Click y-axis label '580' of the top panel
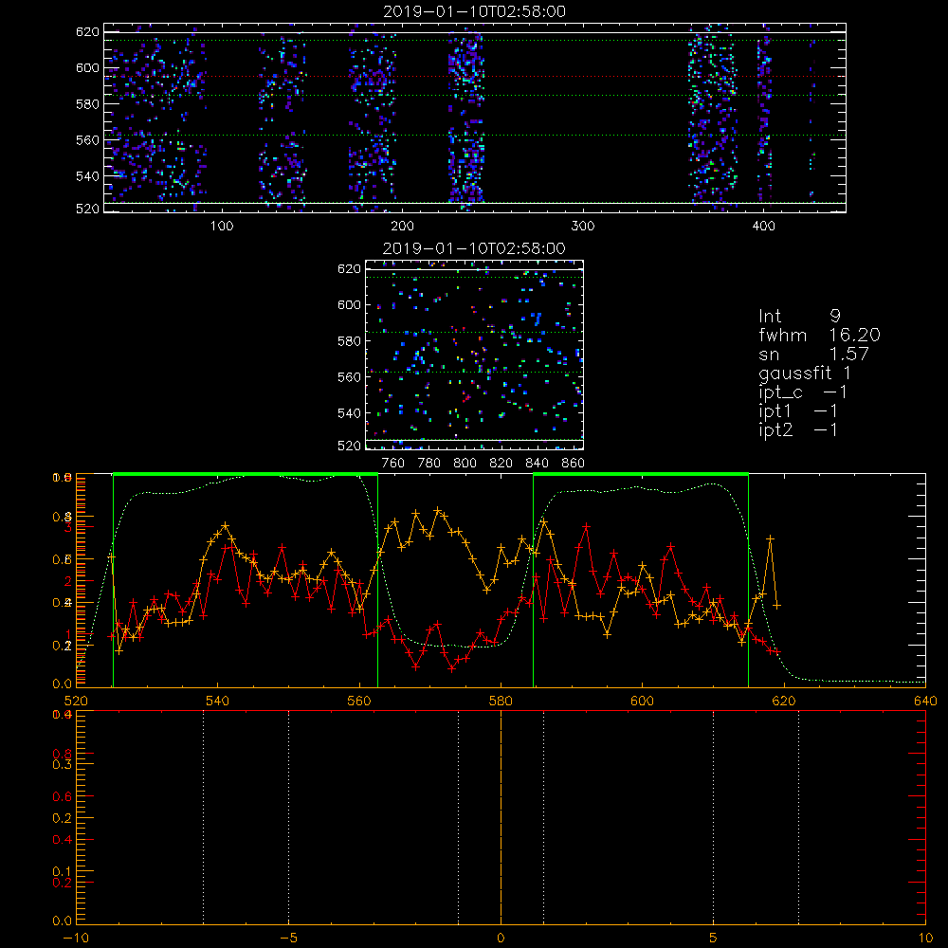This screenshot has width=948, height=948. (x=87, y=104)
